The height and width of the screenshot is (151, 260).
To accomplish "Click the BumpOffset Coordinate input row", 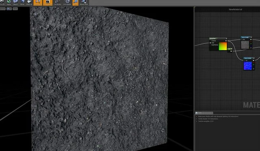I will pyautogui.click(x=214, y=41).
